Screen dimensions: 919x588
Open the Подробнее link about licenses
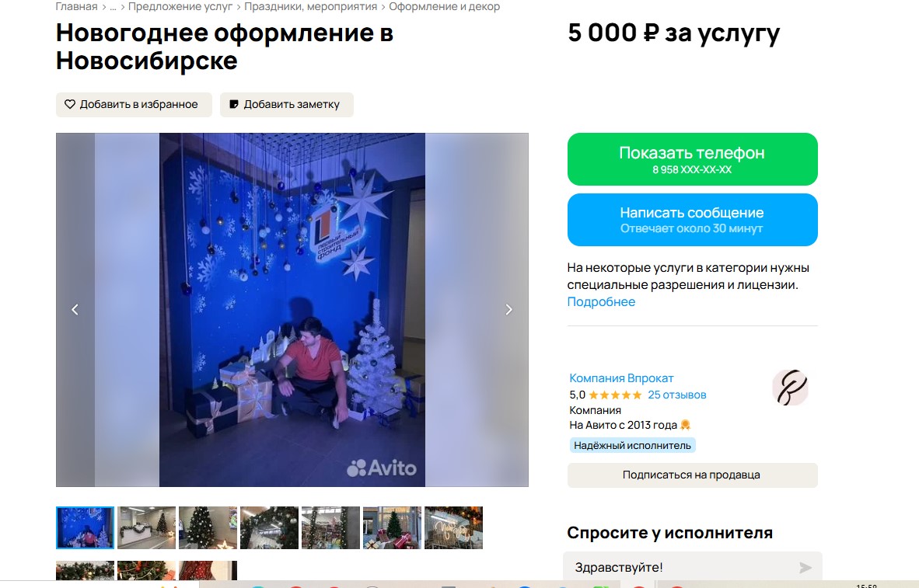tap(601, 302)
